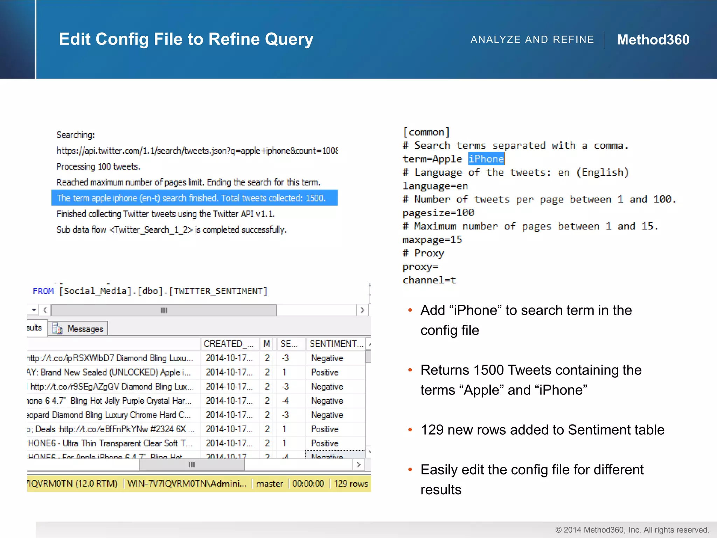The image size is (717, 538).
Task: Select the CREATED_ column header
Action: [x=229, y=344]
